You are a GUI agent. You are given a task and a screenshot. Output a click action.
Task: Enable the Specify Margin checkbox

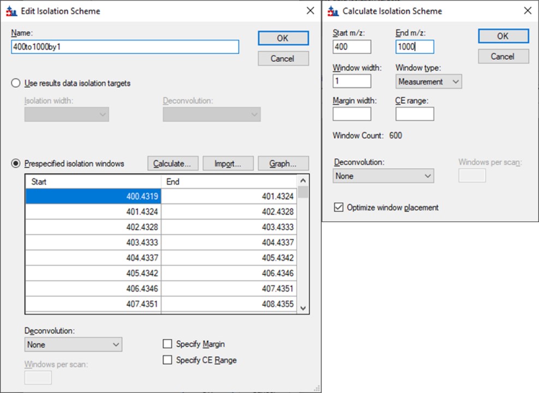click(x=167, y=344)
